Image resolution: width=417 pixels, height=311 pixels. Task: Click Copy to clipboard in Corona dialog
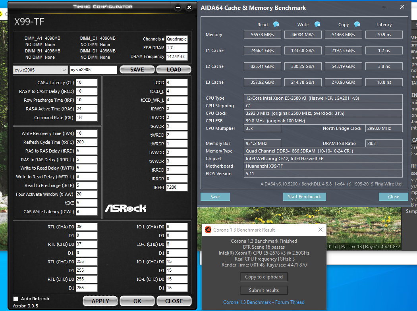pyautogui.click(x=264, y=277)
